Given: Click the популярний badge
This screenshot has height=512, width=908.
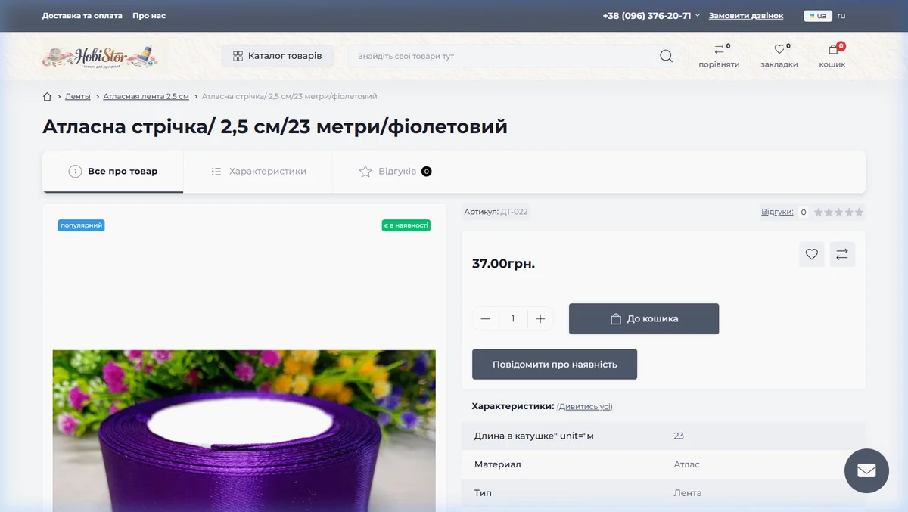Looking at the screenshot, I should tap(81, 225).
